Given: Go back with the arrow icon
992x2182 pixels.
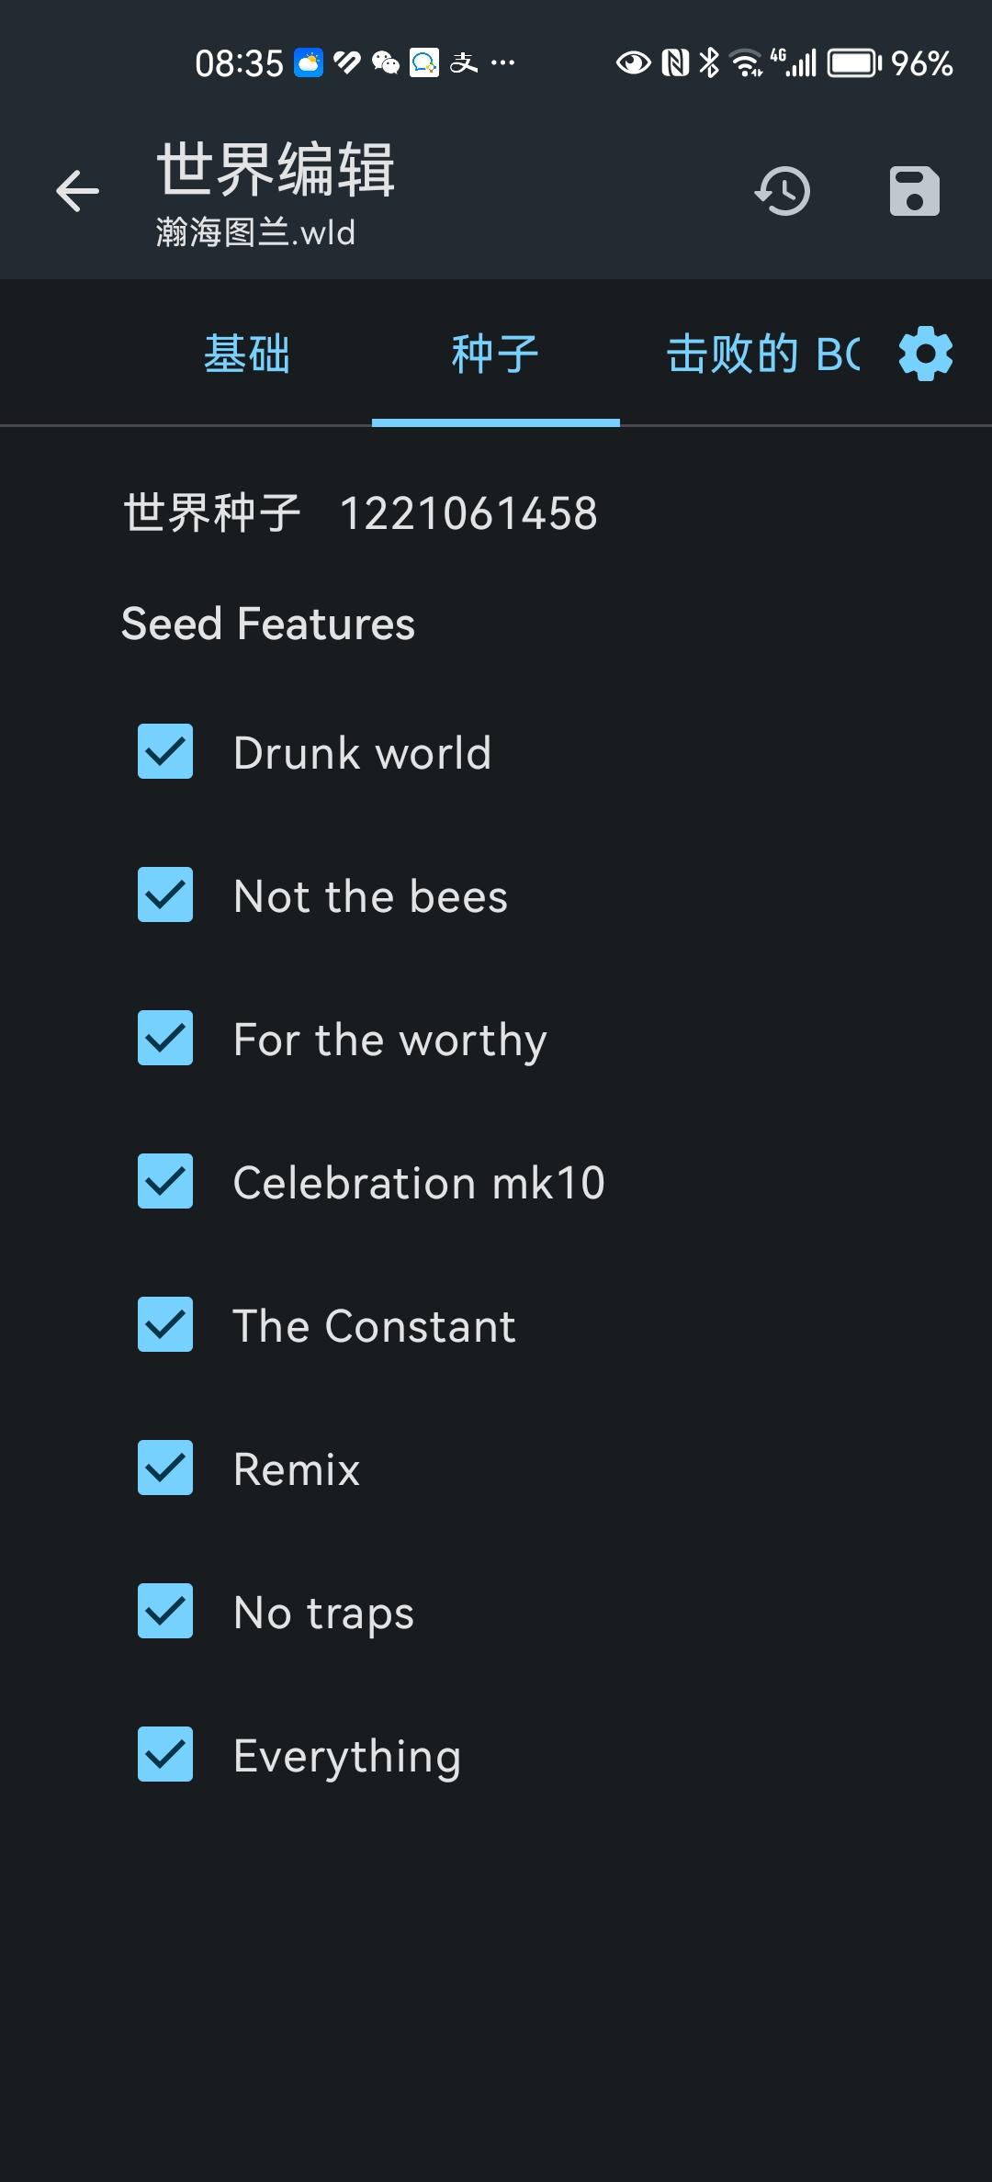Looking at the screenshot, I should click(x=77, y=191).
